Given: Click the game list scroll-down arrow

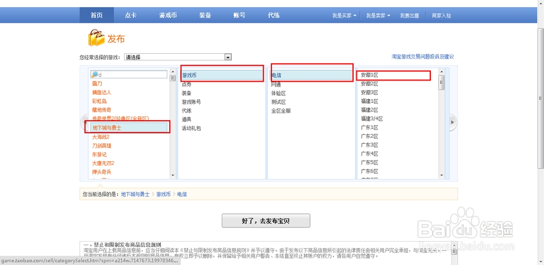Looking at the screenshot, I should [173, 176].
